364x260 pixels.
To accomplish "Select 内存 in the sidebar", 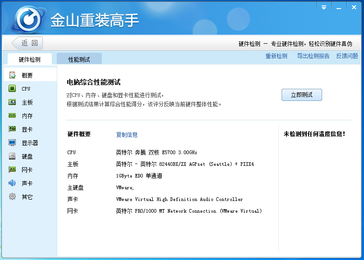I will click(31, 116).
